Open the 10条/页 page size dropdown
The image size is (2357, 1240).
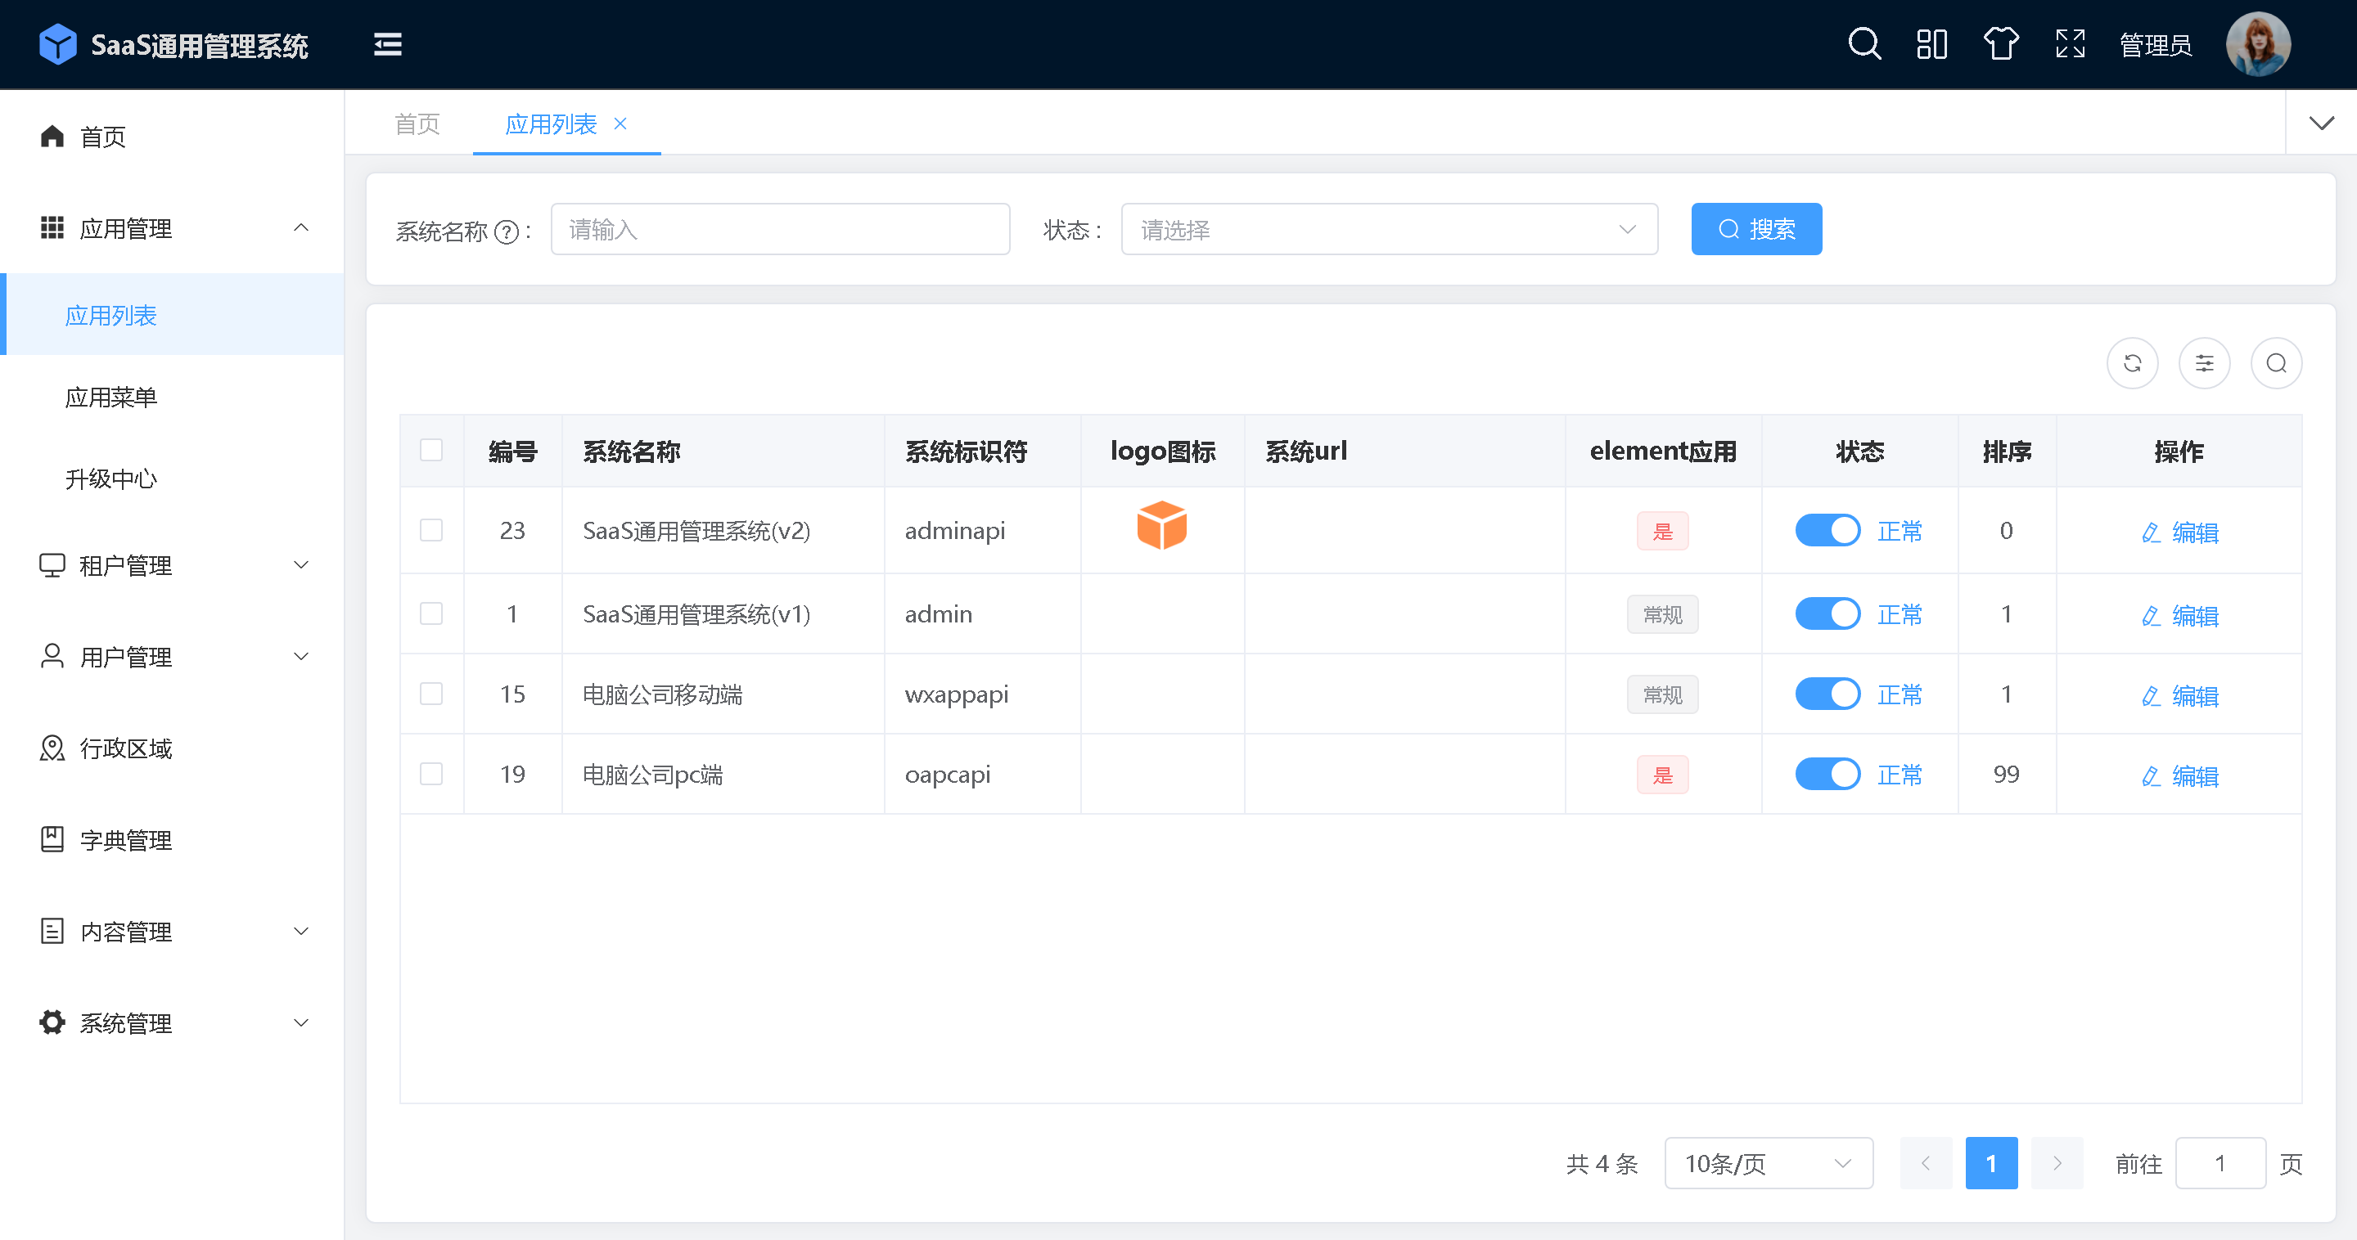[1769, 1163]
